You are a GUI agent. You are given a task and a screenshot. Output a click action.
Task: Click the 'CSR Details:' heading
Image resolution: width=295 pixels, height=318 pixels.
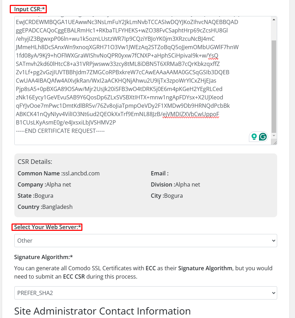click(35, 162)
